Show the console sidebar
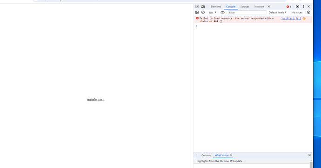This screenshot has width=321, height=168. 197,13
